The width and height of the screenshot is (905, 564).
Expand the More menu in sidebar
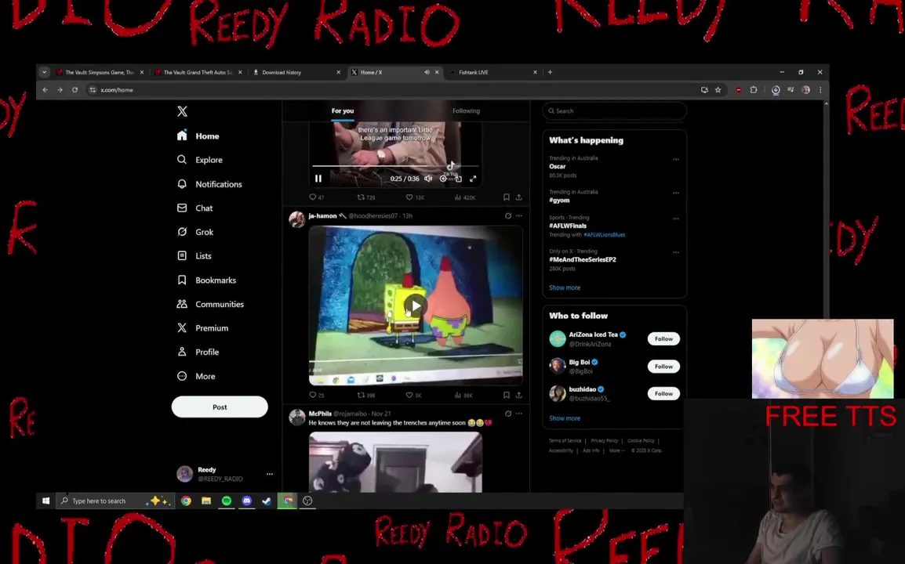pyautogui.click(x=196, y=376)
